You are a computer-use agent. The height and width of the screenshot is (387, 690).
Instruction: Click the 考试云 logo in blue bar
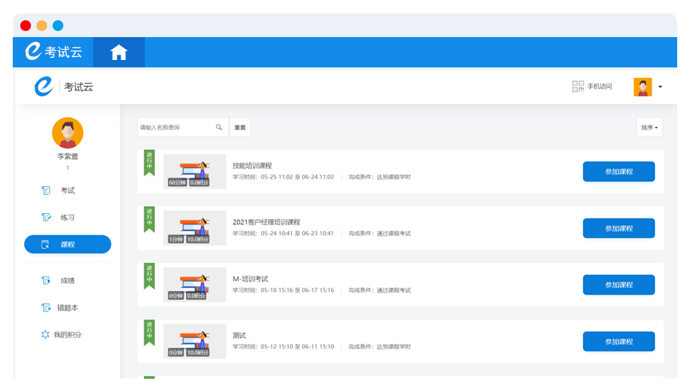click(x=53, y=52)
